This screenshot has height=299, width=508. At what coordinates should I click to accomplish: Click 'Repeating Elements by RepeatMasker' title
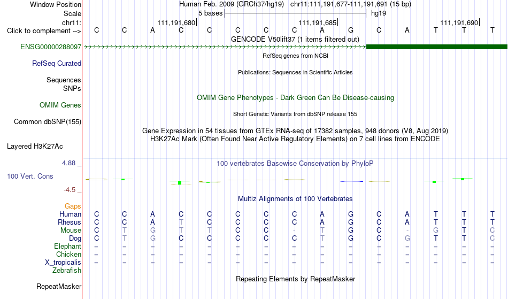(295, 279)
